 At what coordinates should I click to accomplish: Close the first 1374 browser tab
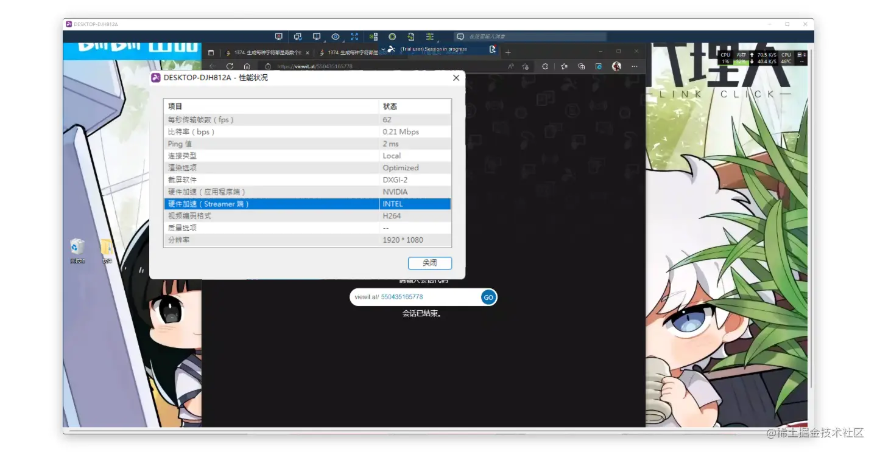coord(308,53)
